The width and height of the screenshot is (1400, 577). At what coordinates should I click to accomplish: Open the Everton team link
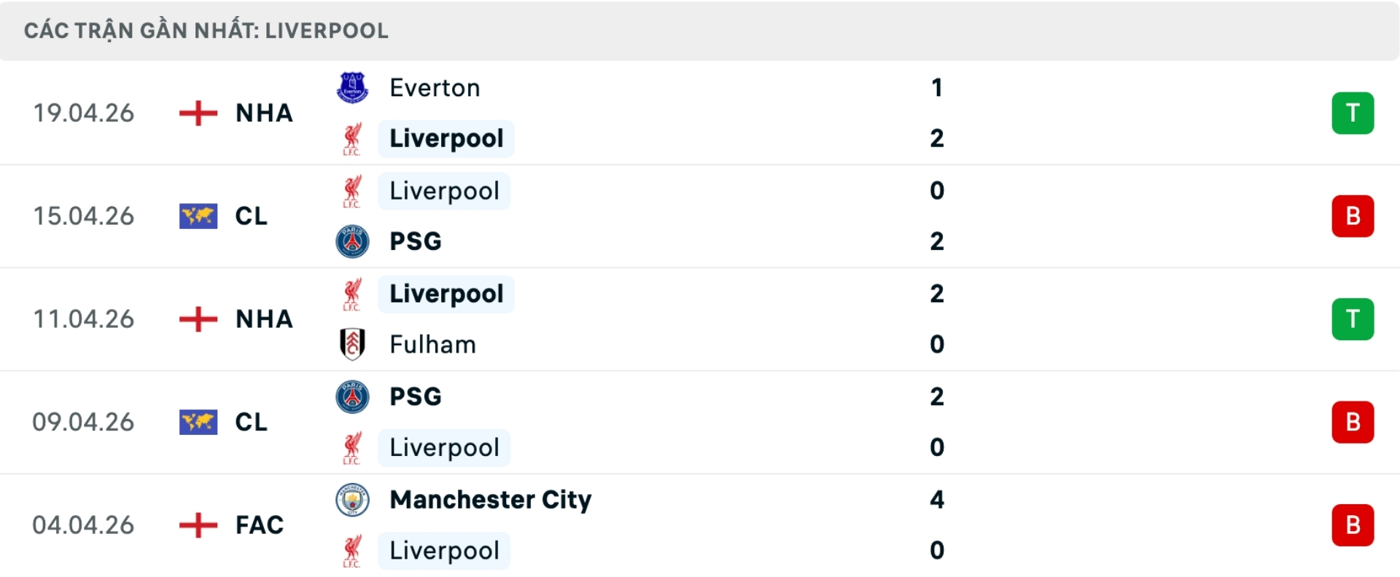435,87
